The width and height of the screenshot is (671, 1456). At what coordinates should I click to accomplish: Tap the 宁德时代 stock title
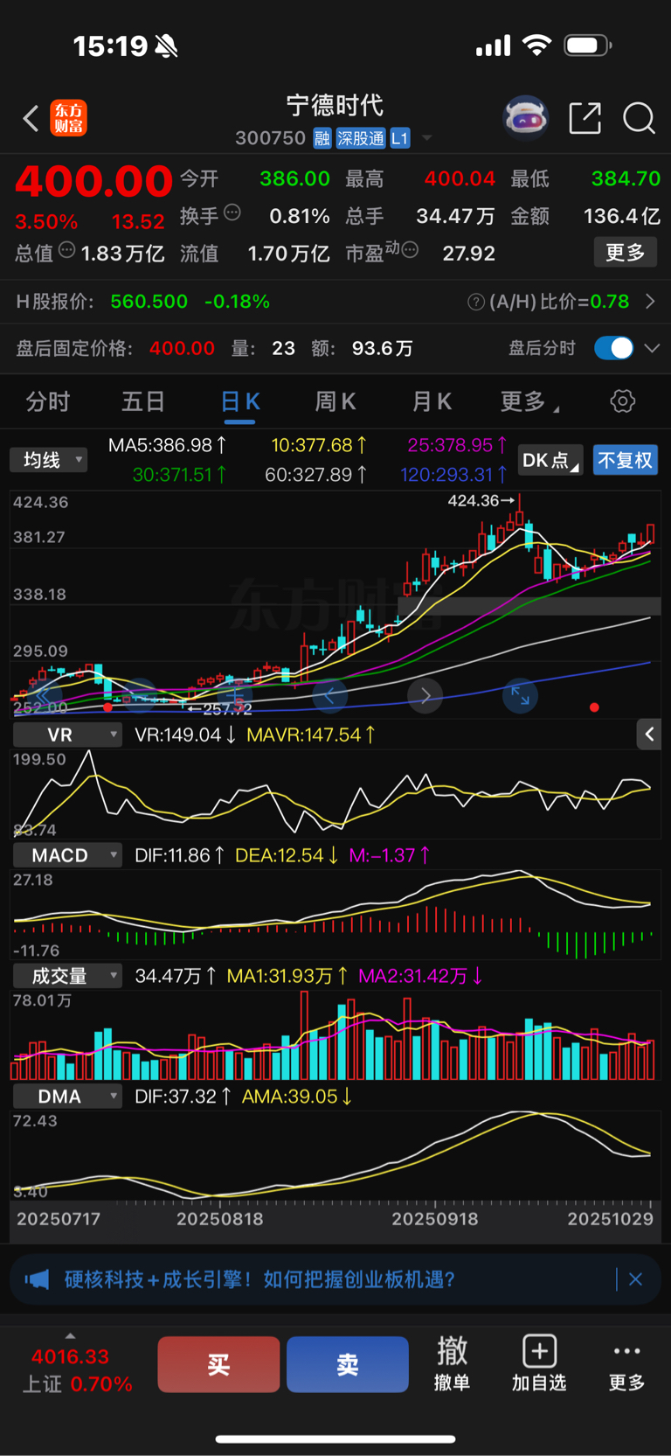pyautogui.click(x=335, y=106)
